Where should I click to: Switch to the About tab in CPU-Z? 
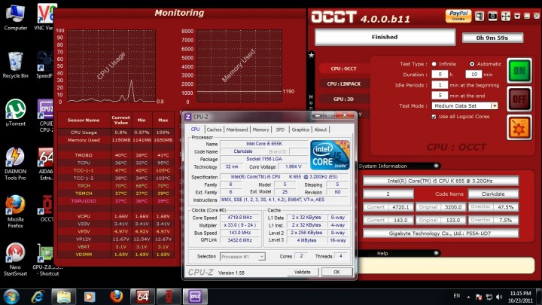click(321, 130)
